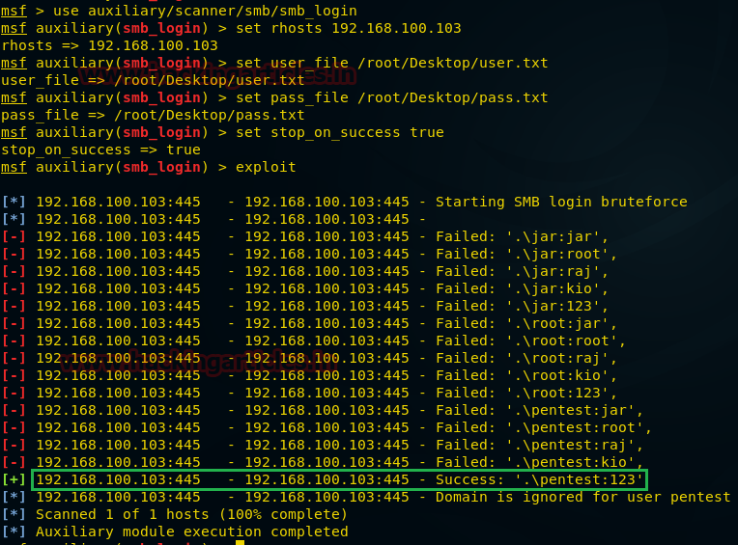Click the green [+] success marker
Image resolution: width=738 pixels, height=545 pixels.
pyautogui.click(x=14, y=480)
